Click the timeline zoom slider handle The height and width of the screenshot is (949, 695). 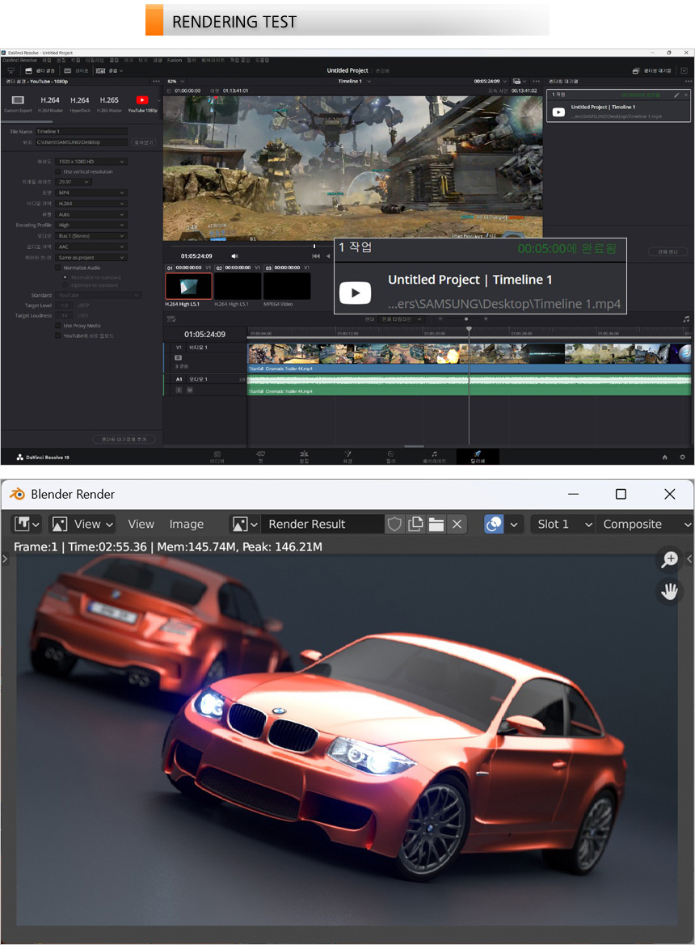pyautogui.click(x=467, y=319)
